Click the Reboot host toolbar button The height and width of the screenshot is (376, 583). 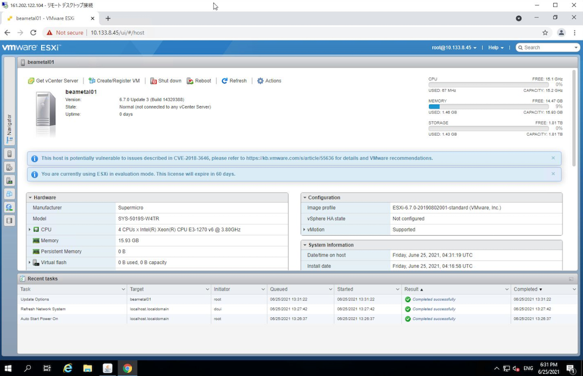(199, 81)
